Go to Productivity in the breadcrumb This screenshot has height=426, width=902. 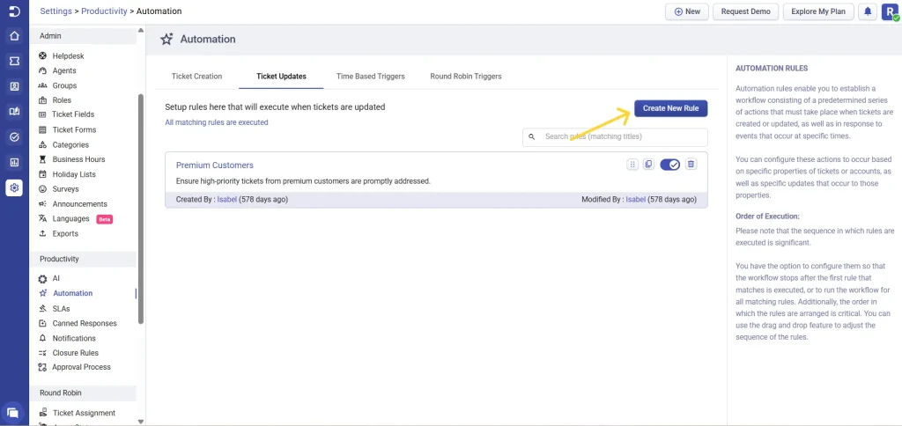click(x=104, y=11)
